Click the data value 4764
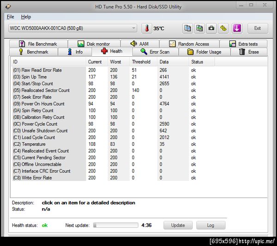The image size is (277, 246). click(x=164, y=104)
